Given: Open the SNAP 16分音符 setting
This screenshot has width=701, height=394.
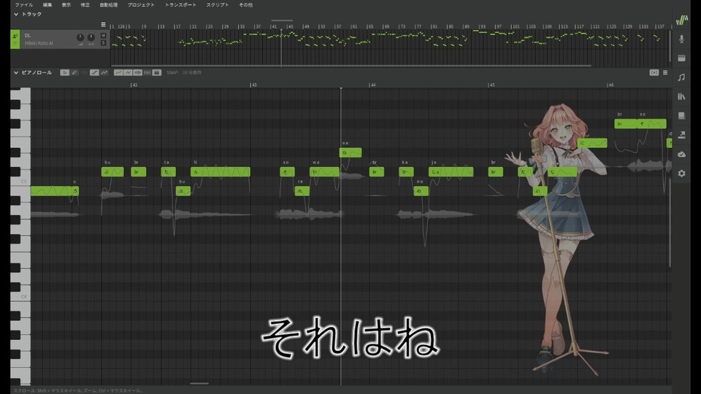Looking at the screenshot, I should coord(184,72).
